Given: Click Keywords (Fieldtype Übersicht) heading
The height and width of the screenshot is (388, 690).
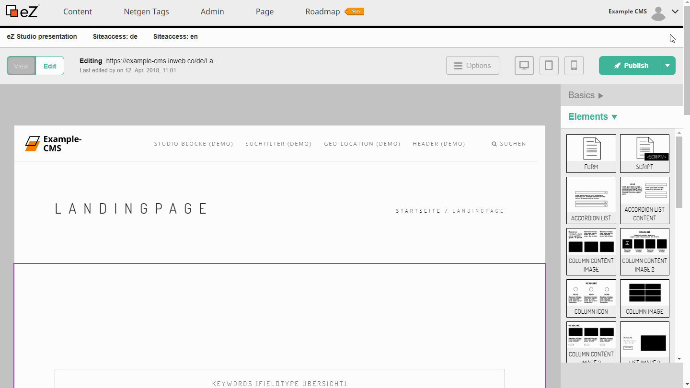Looking at the screenshot, I should click(279, 384).
